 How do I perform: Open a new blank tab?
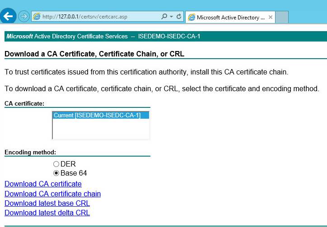click(282, 17)
